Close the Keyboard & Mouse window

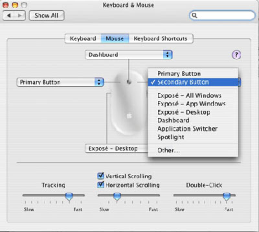(6, 5)
